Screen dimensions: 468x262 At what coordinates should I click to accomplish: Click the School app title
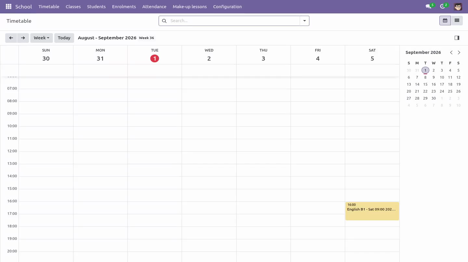point(24,6)
